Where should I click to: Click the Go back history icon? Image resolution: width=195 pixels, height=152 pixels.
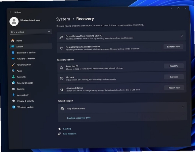pyautogui.click(x=62, y=78)
